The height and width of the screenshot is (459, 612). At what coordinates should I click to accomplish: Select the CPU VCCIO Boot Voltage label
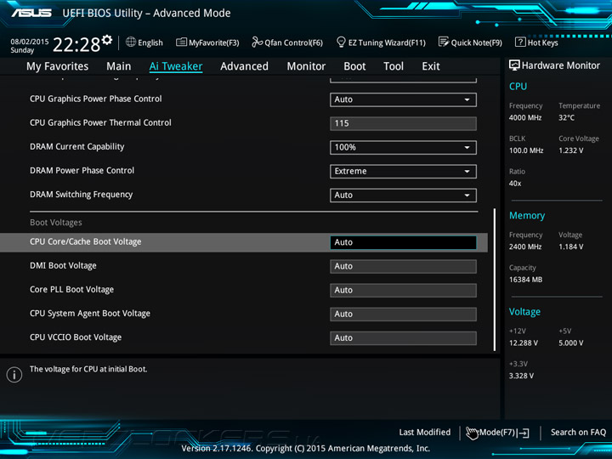(x=76, y=337)
